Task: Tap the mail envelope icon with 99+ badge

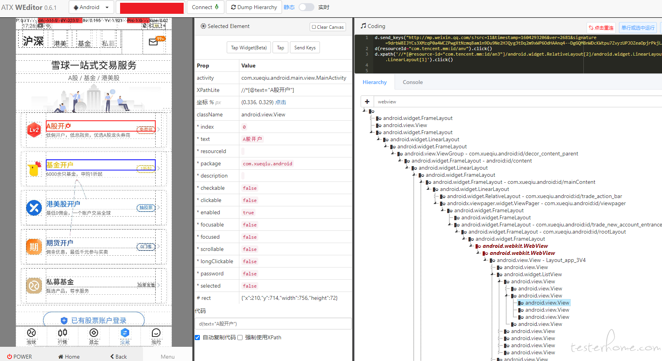Action: (153, 42)
